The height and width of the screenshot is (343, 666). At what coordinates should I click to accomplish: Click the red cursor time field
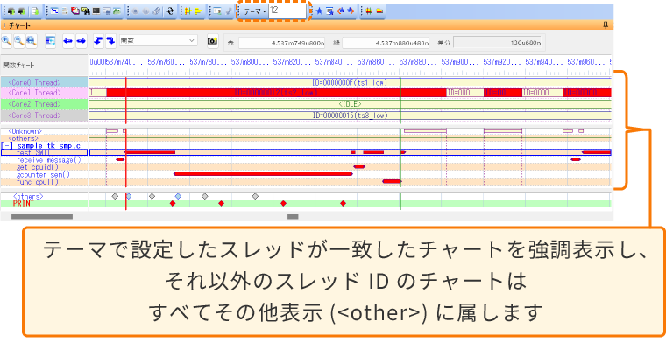point(281,43)
